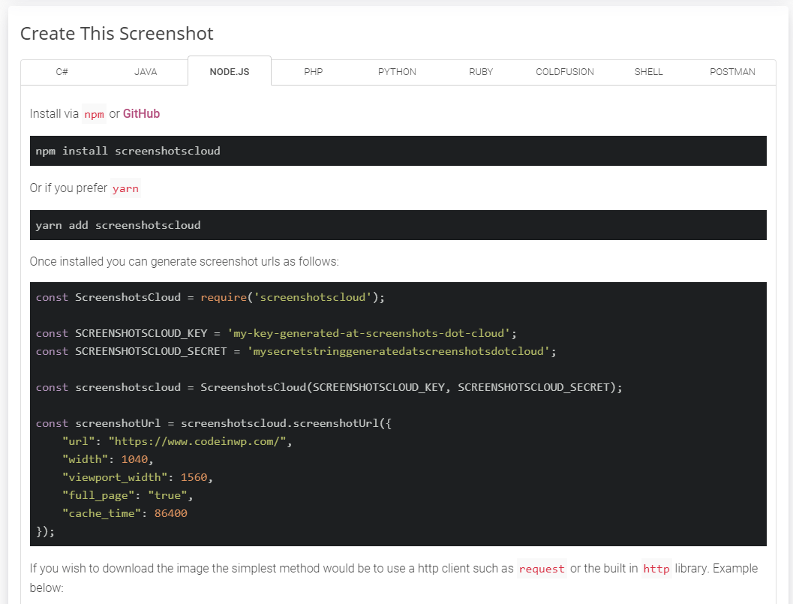
Task: Click the request library code label
Action: pos(542,569)
